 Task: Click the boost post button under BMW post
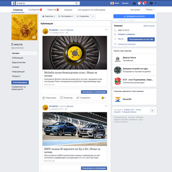point(94,168)
